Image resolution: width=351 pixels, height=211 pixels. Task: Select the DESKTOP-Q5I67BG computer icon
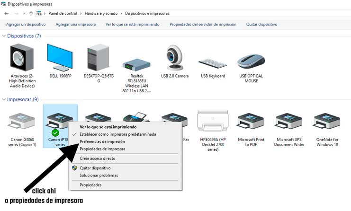(98, 57)
